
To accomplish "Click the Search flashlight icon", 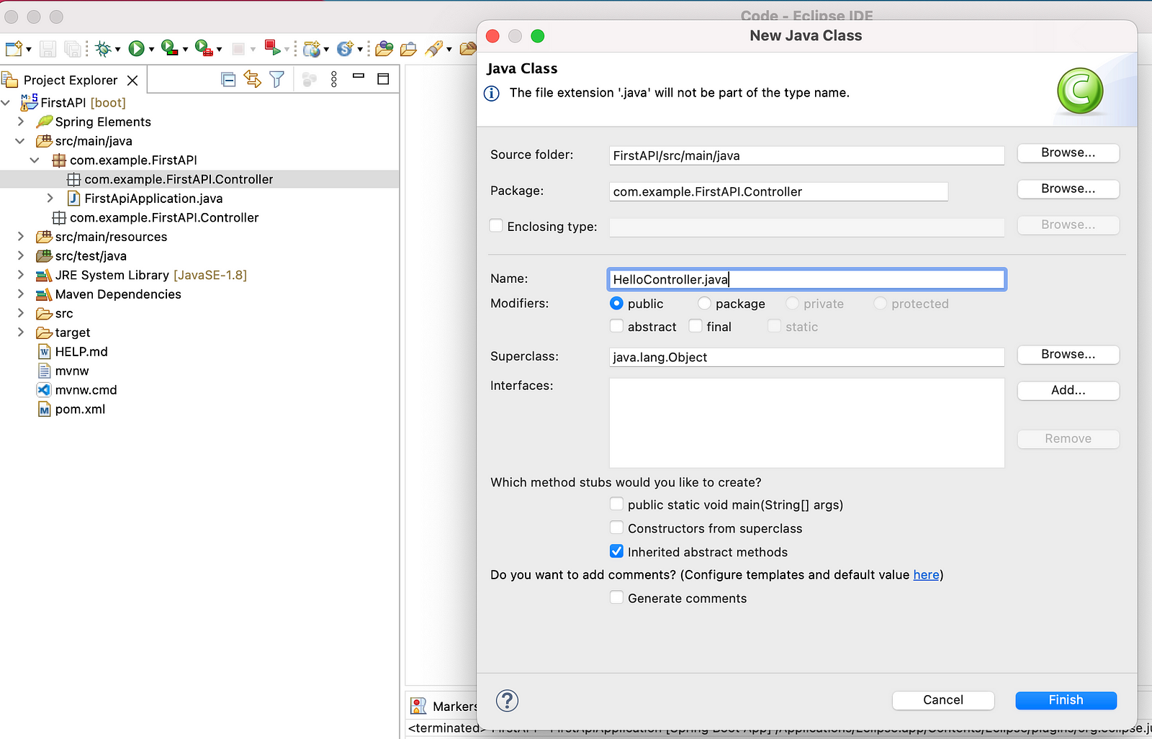I will coord(433,49).
